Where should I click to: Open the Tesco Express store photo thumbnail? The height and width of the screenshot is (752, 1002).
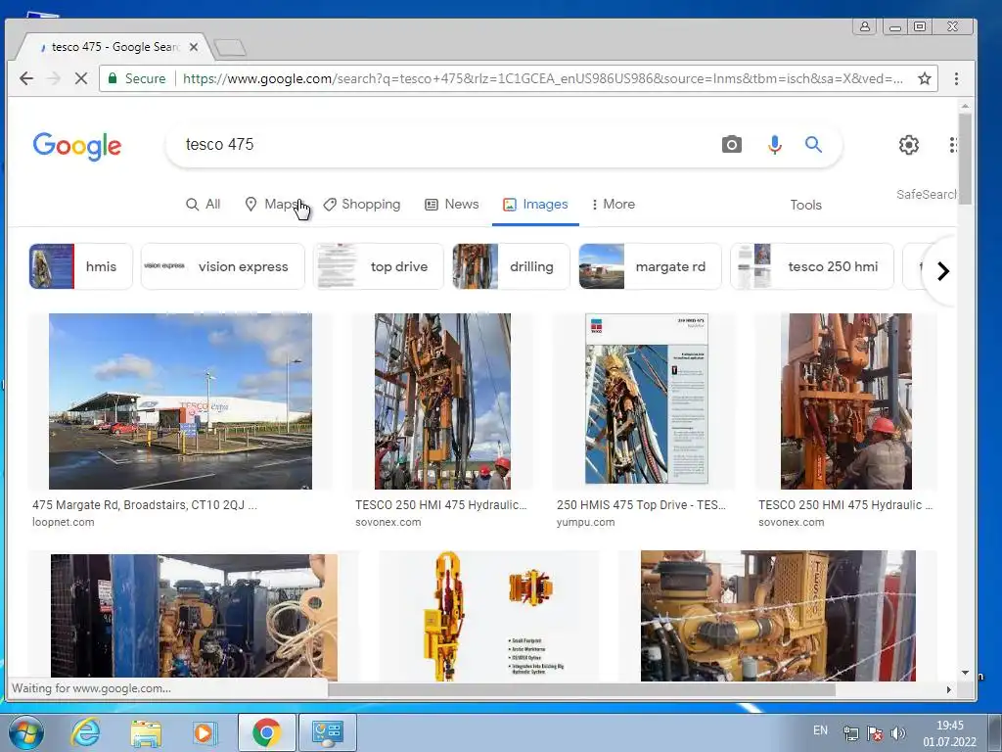tap(180, 400)
